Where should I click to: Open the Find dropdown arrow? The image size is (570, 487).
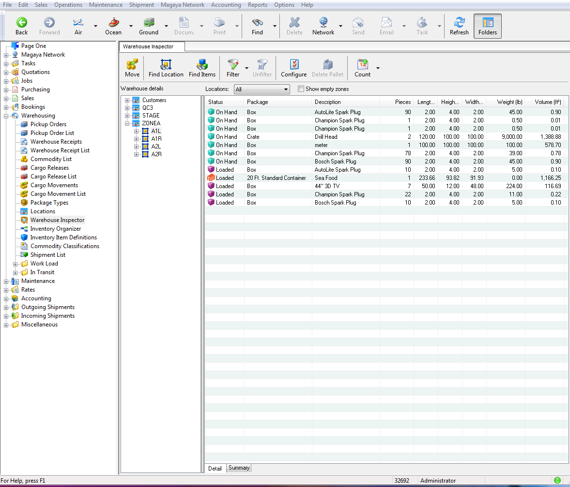coord(275,26)
